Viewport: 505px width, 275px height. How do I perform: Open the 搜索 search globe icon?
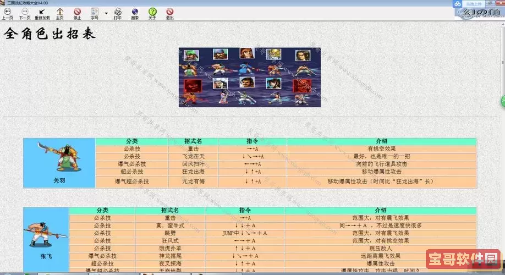click(135, 14)
